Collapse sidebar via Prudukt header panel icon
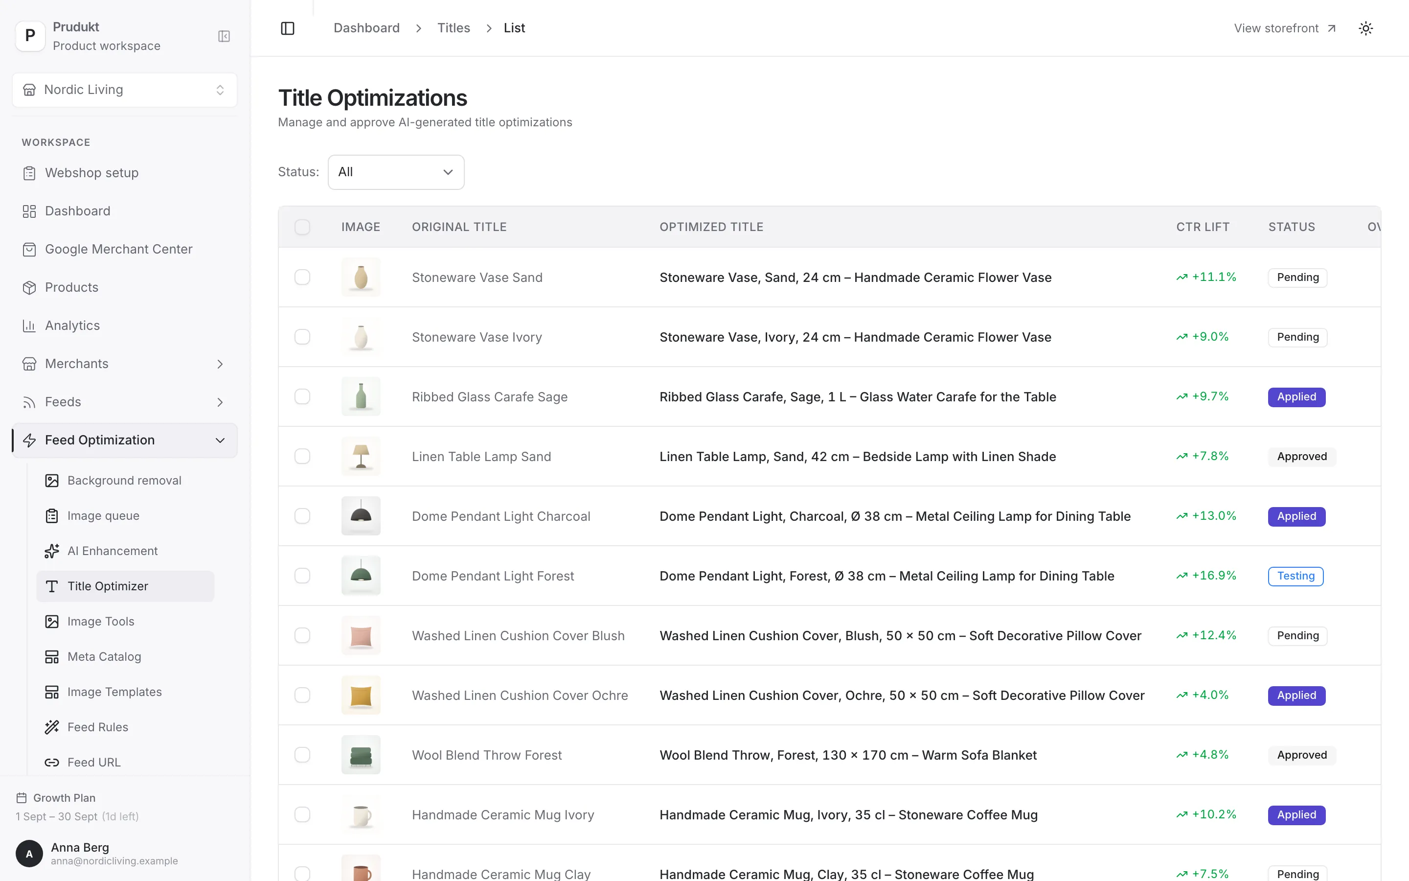The width and height of the screenshot is (1409, 881). 224,36
